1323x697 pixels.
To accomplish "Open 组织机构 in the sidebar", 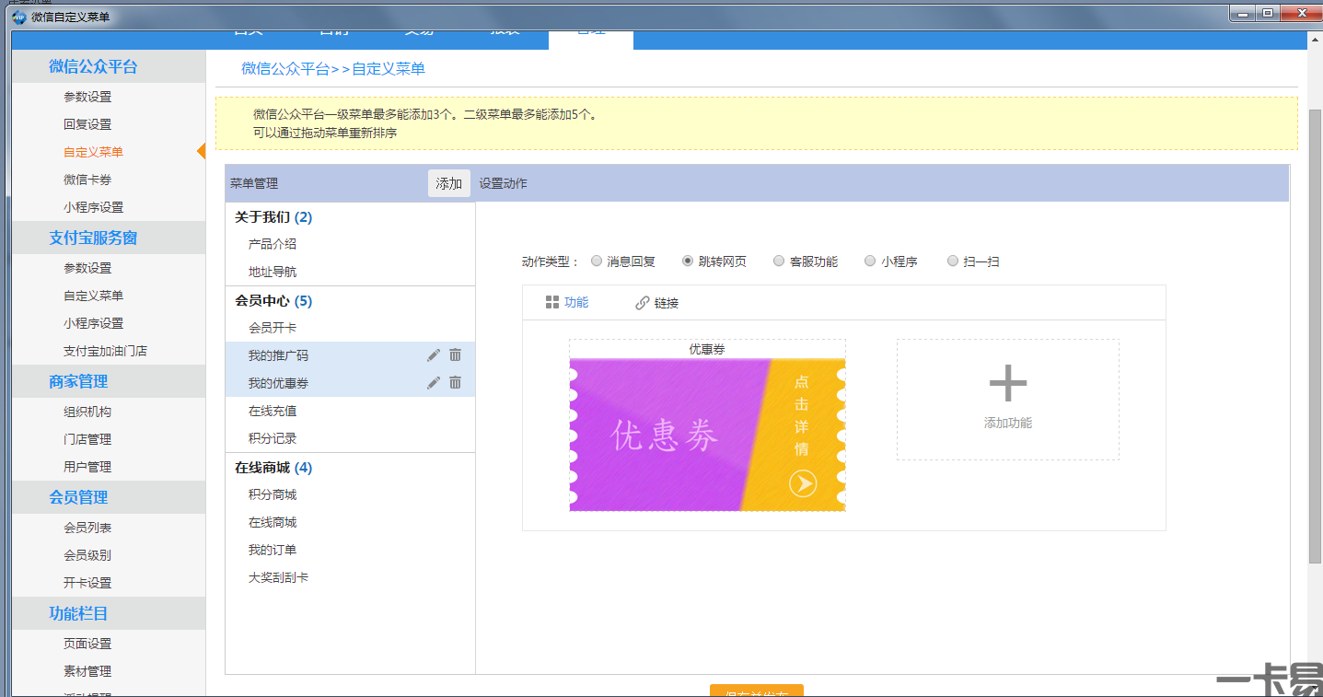I will [87, 412].
